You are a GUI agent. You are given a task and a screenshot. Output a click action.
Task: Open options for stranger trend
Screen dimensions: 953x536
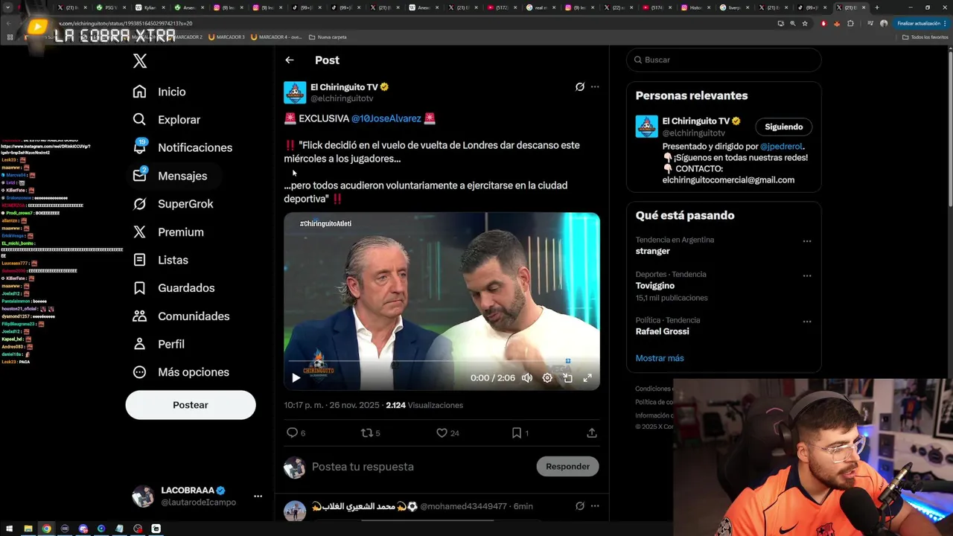(807, 241)
